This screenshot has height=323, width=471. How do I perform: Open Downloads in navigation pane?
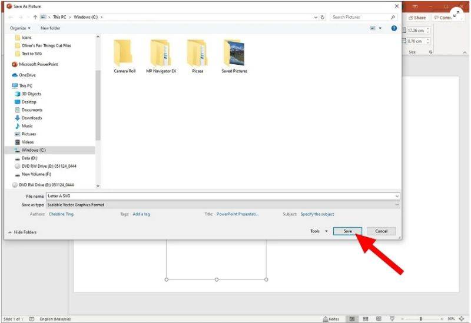32,118
